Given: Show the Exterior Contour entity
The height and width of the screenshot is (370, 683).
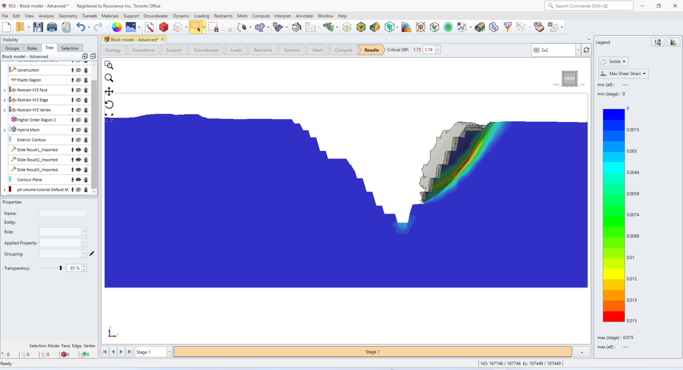Looking at the screenshot, I should point(78,140).
